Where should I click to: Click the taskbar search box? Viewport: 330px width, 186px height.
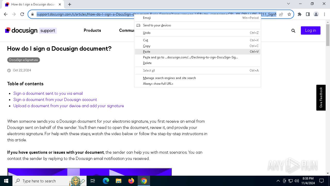click(49, 181)
